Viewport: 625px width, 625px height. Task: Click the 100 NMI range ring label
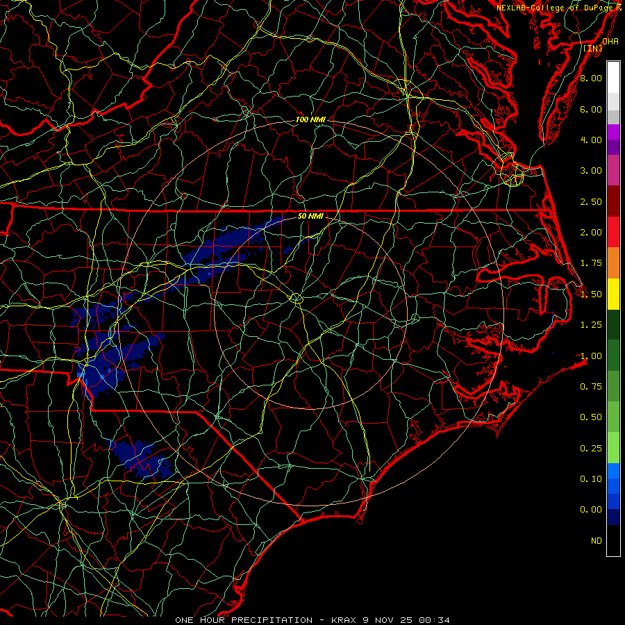point(310,119)
